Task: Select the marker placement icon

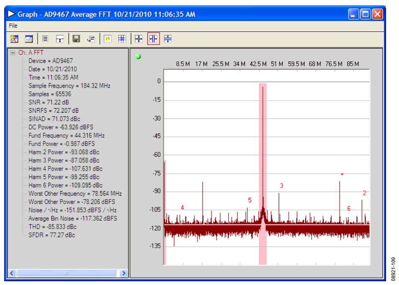Action: 60,38
